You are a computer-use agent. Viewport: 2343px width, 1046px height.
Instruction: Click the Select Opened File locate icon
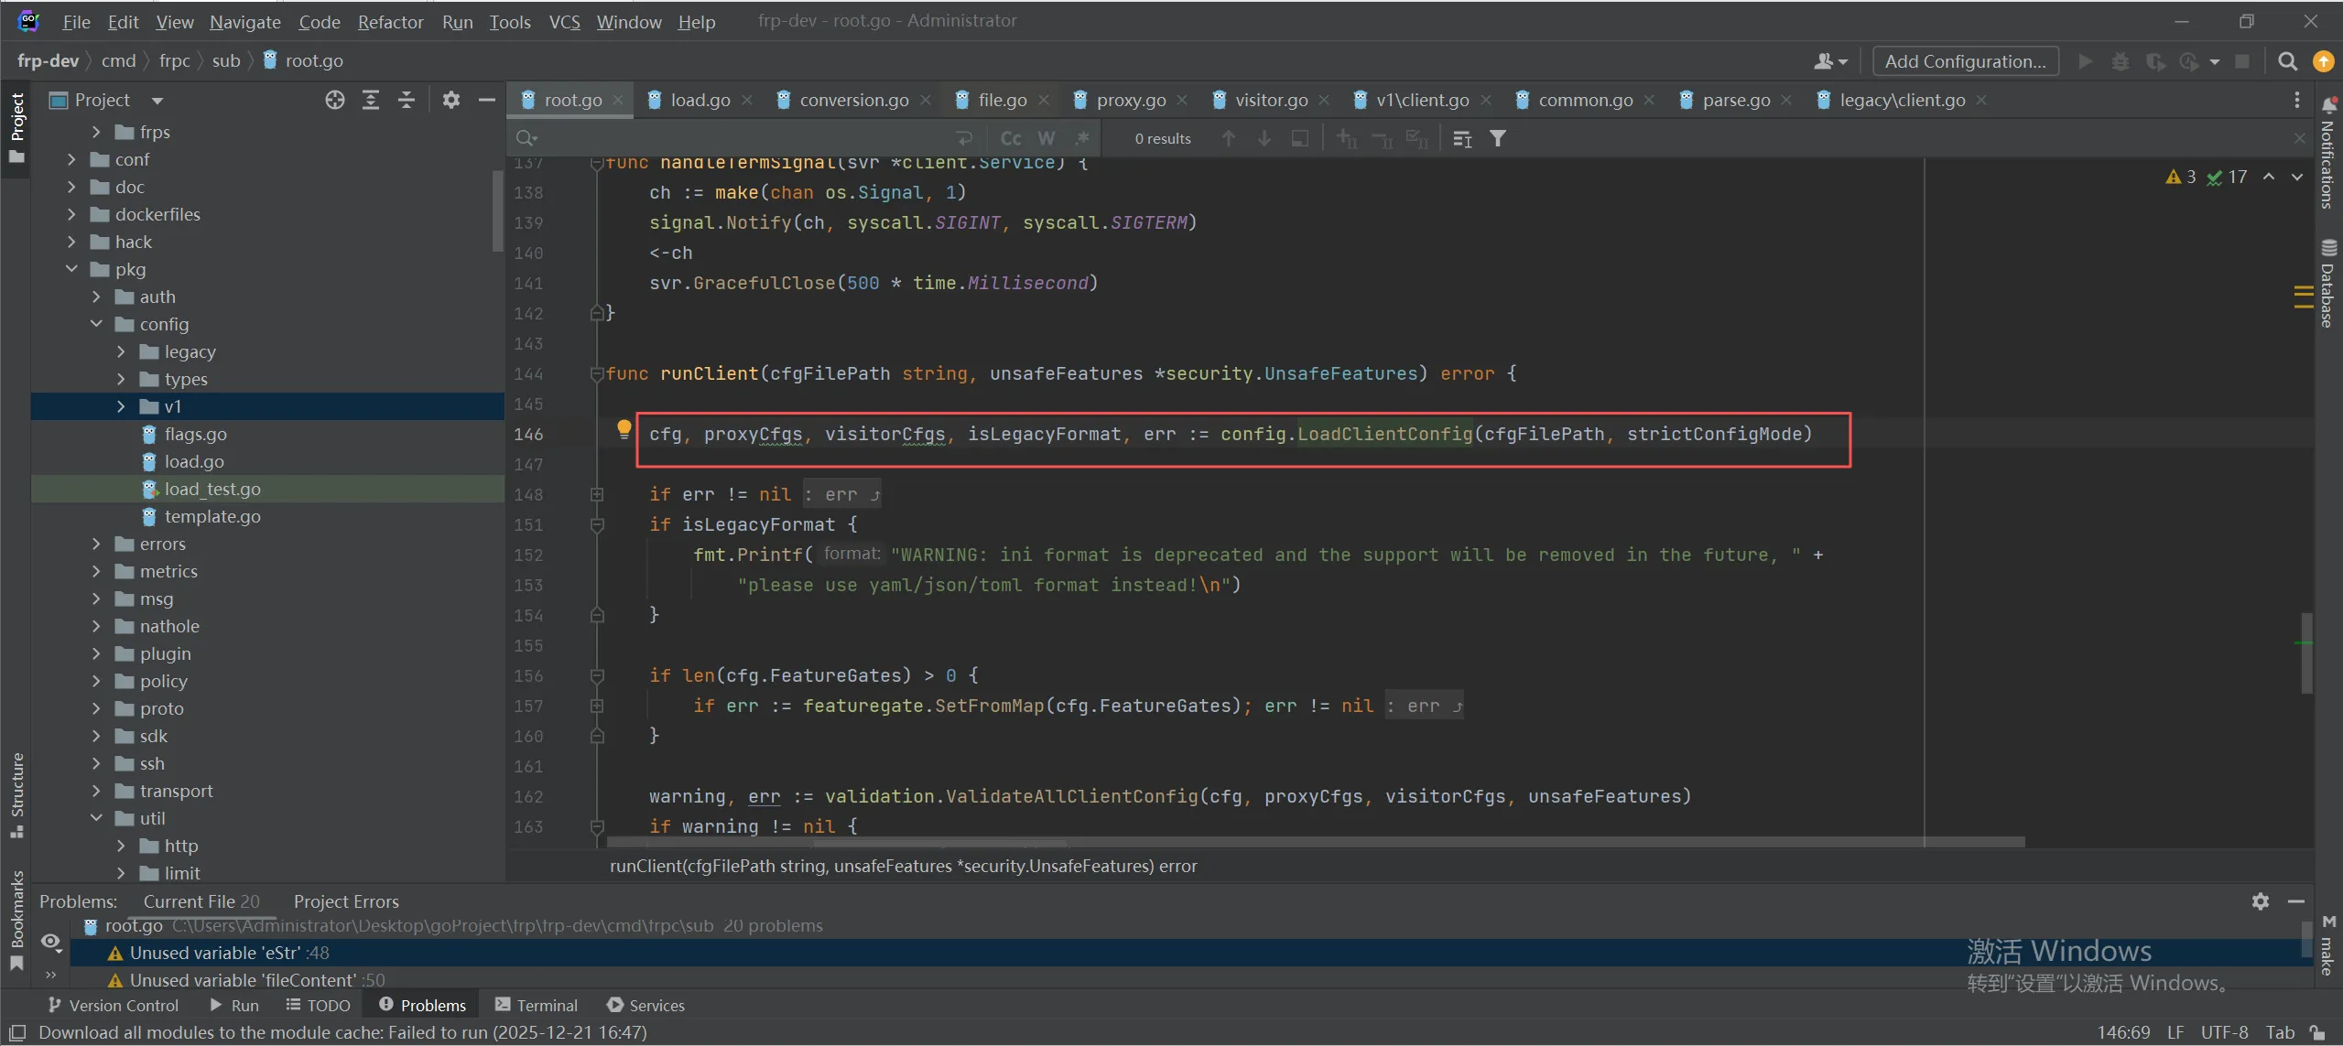(335, 100)
